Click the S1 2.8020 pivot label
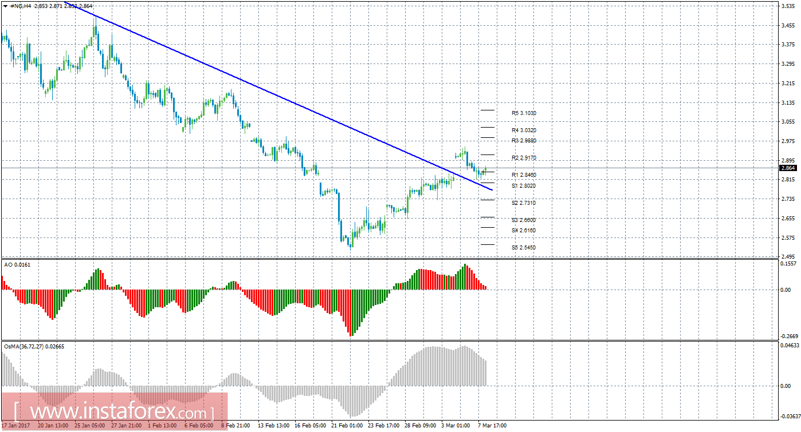801x432 pixels. click(x=524, y=186)
